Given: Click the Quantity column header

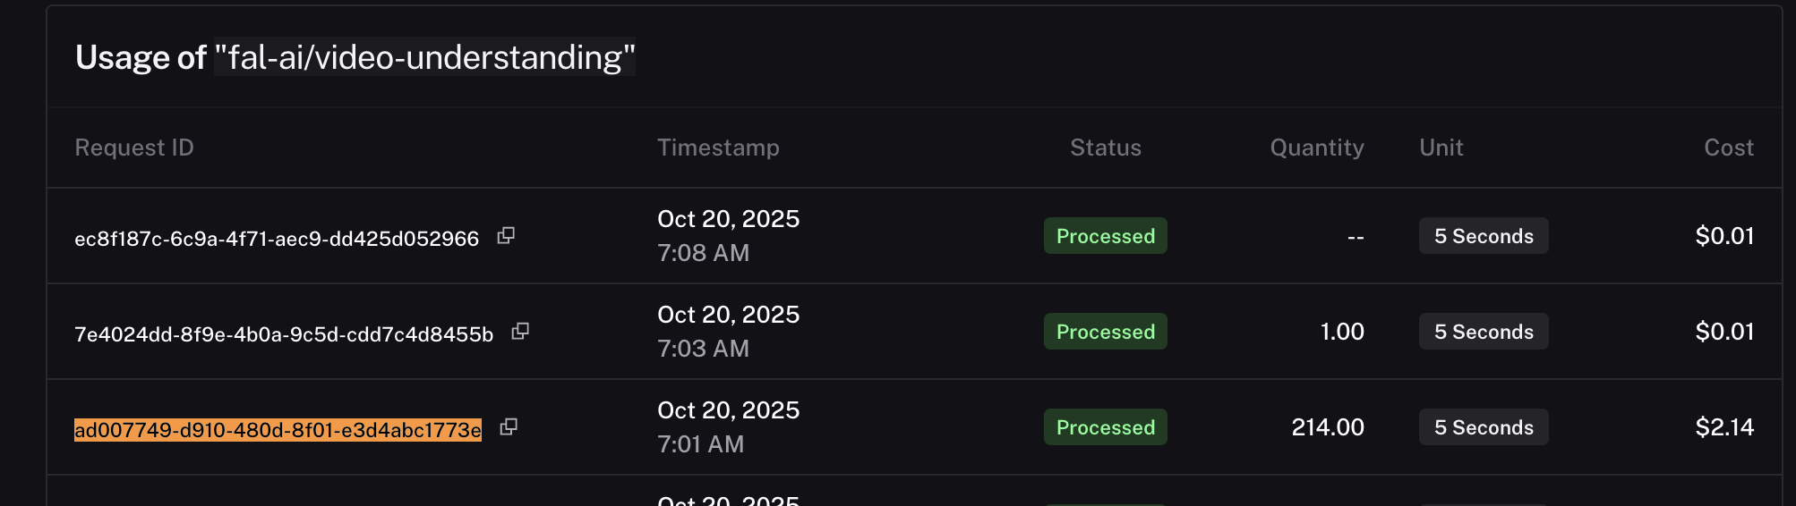Looking at the screenshot, I should (1317, 148).
